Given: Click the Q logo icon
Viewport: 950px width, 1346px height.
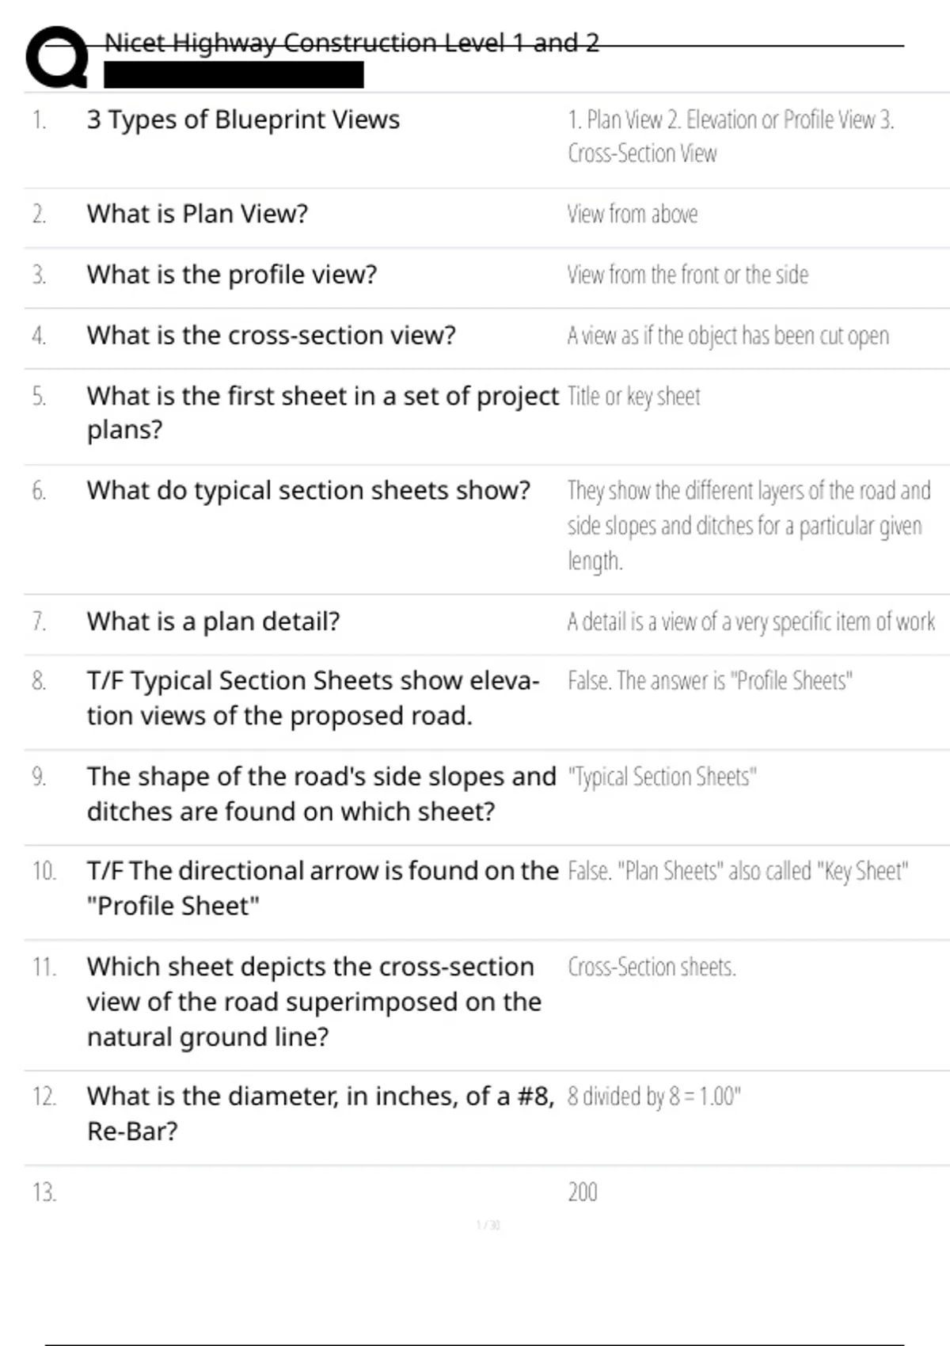Looking at the screenshot, I should click(x=56, y=57).
